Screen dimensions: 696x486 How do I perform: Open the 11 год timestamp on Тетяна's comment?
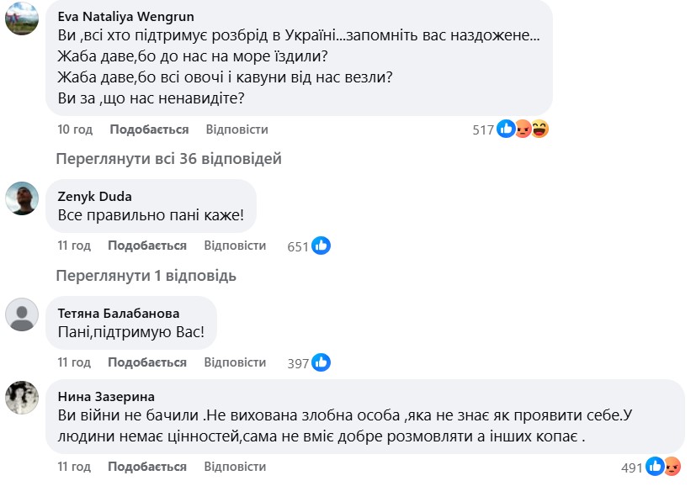(74, 362)
